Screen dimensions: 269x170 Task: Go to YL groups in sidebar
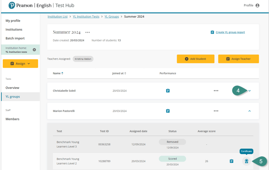click(x=13, y=97)
